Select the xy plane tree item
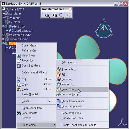Viewport: 129px width, 129px height. (x=15, y=13)
